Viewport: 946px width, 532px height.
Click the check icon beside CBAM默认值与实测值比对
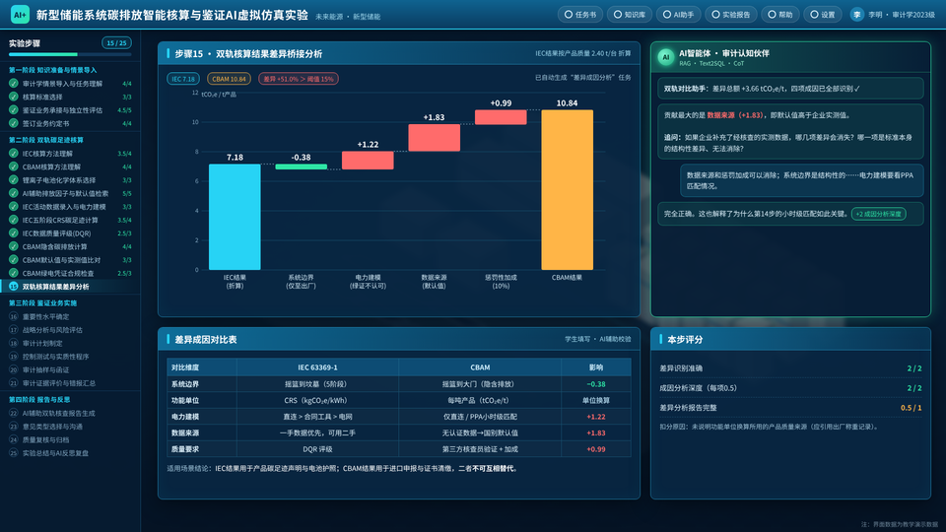tap(13, 259)
